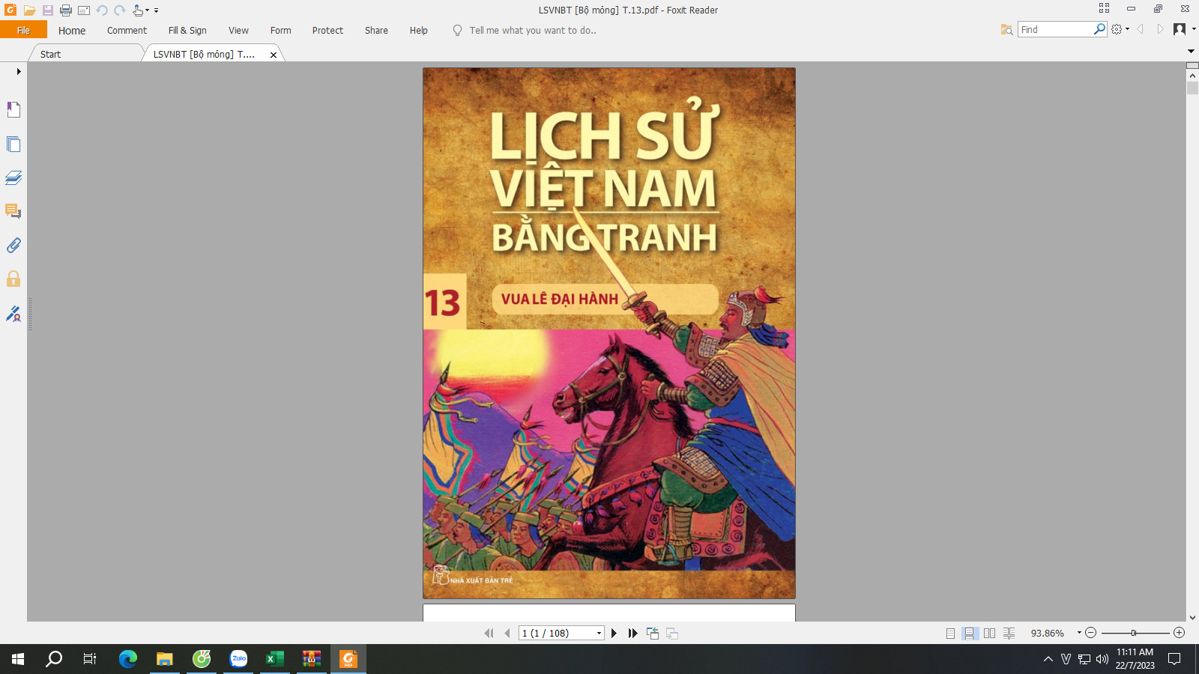
Task: Open the 93.86% zoom level dropdown
Action: 1079,633
